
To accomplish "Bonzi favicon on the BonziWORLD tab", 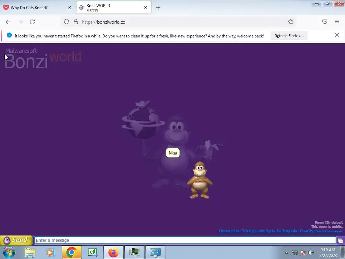I will pyautogui.click(x=82, y=7).
